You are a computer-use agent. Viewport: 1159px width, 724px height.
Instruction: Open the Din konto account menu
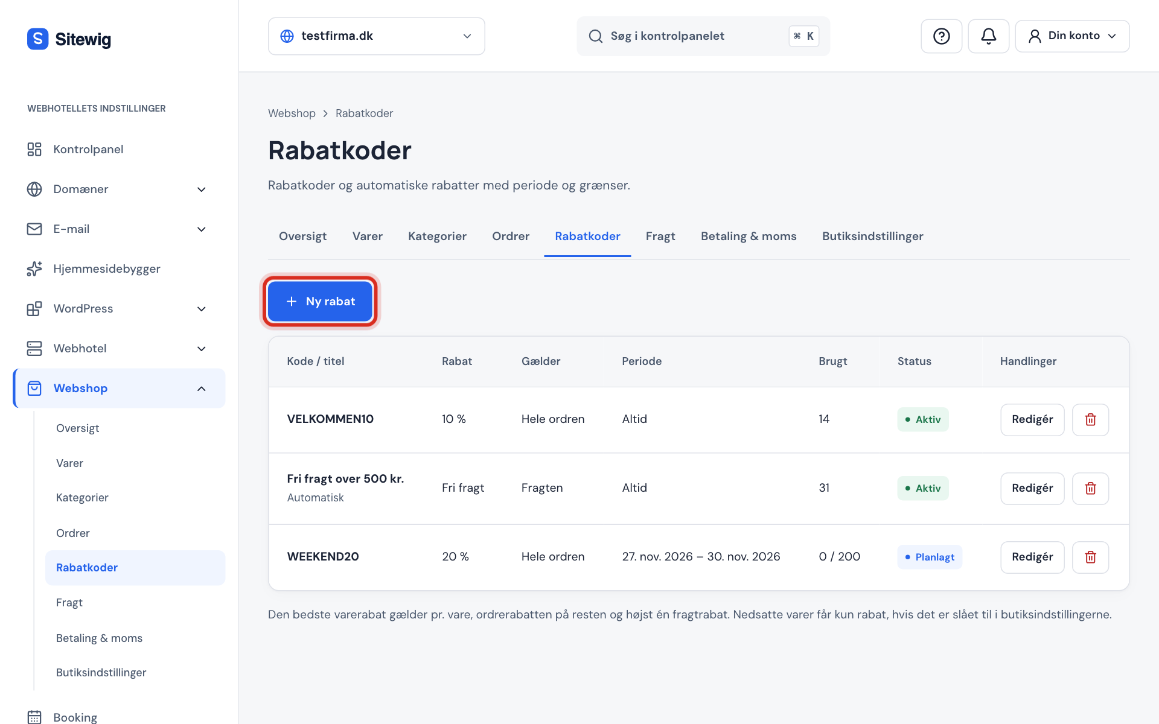1072,36
